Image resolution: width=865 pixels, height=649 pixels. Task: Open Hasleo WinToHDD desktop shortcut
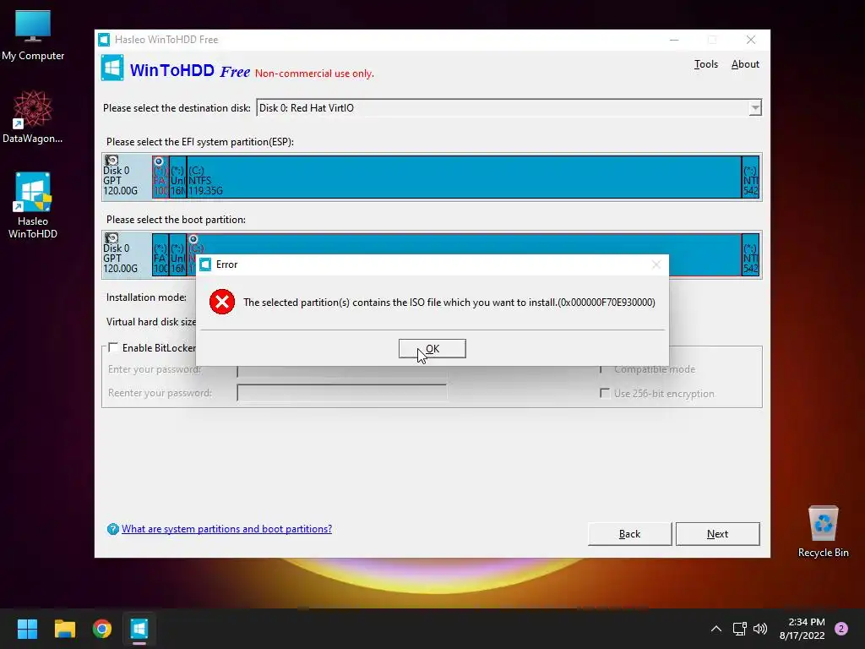(x=33, y=205)
